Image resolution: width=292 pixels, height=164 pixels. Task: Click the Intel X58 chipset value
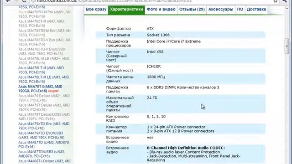coord(155,52)
